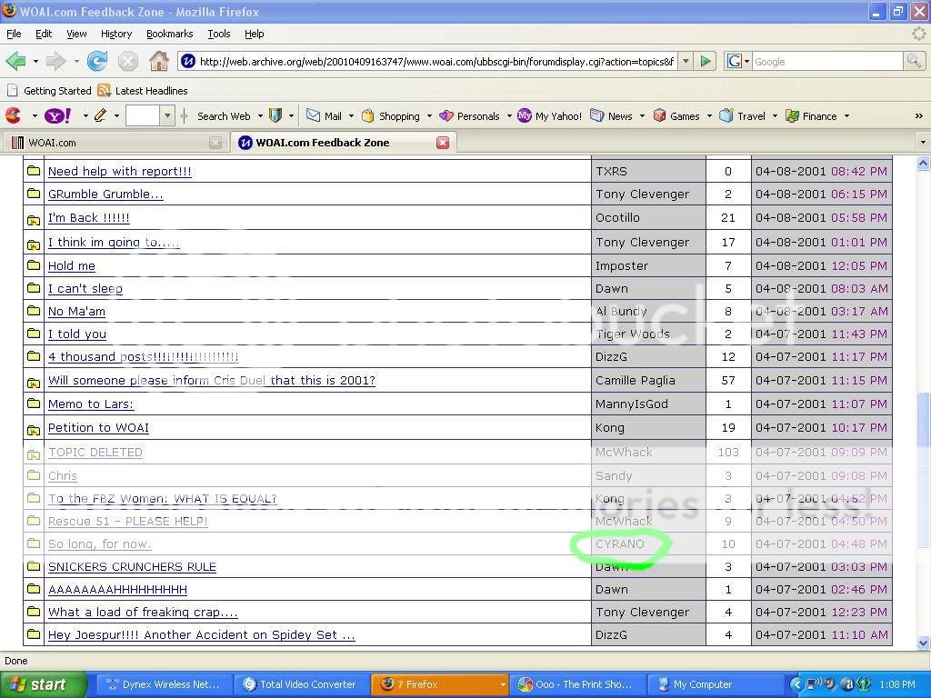Open the Bookmarks menu
Image resolution: width=931 pixels, height=698 pixels.
click(x=169, y=34)
